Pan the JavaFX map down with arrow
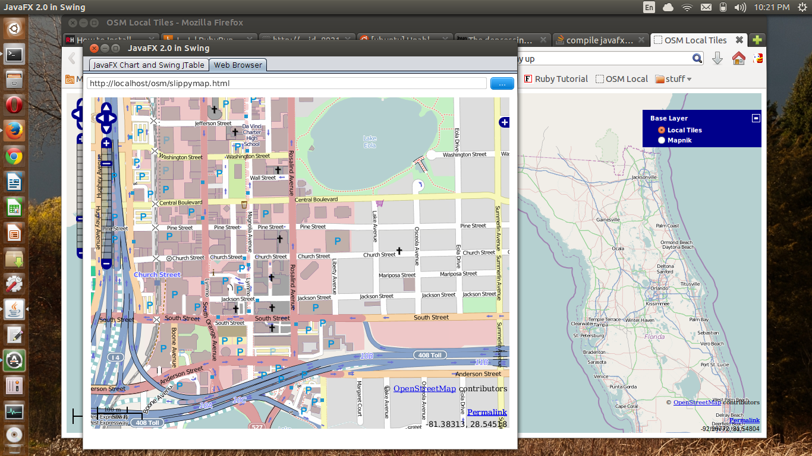 tap(106, 128)
